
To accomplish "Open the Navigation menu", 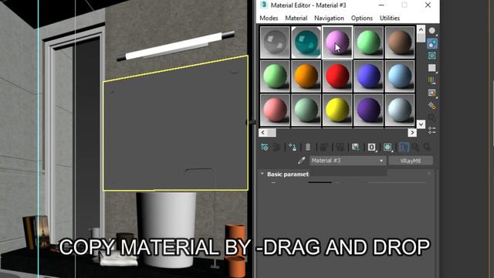I will click(329, 19).
